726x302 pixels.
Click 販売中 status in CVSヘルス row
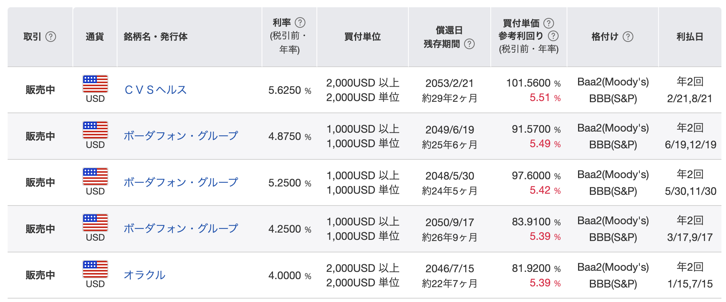point(40,90)
